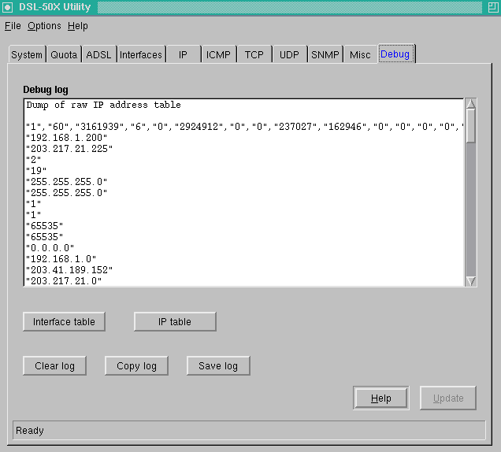Select the Debug tab
Image resolution: width=501 pixels, height=452 pixels.
tap(395, 54)
